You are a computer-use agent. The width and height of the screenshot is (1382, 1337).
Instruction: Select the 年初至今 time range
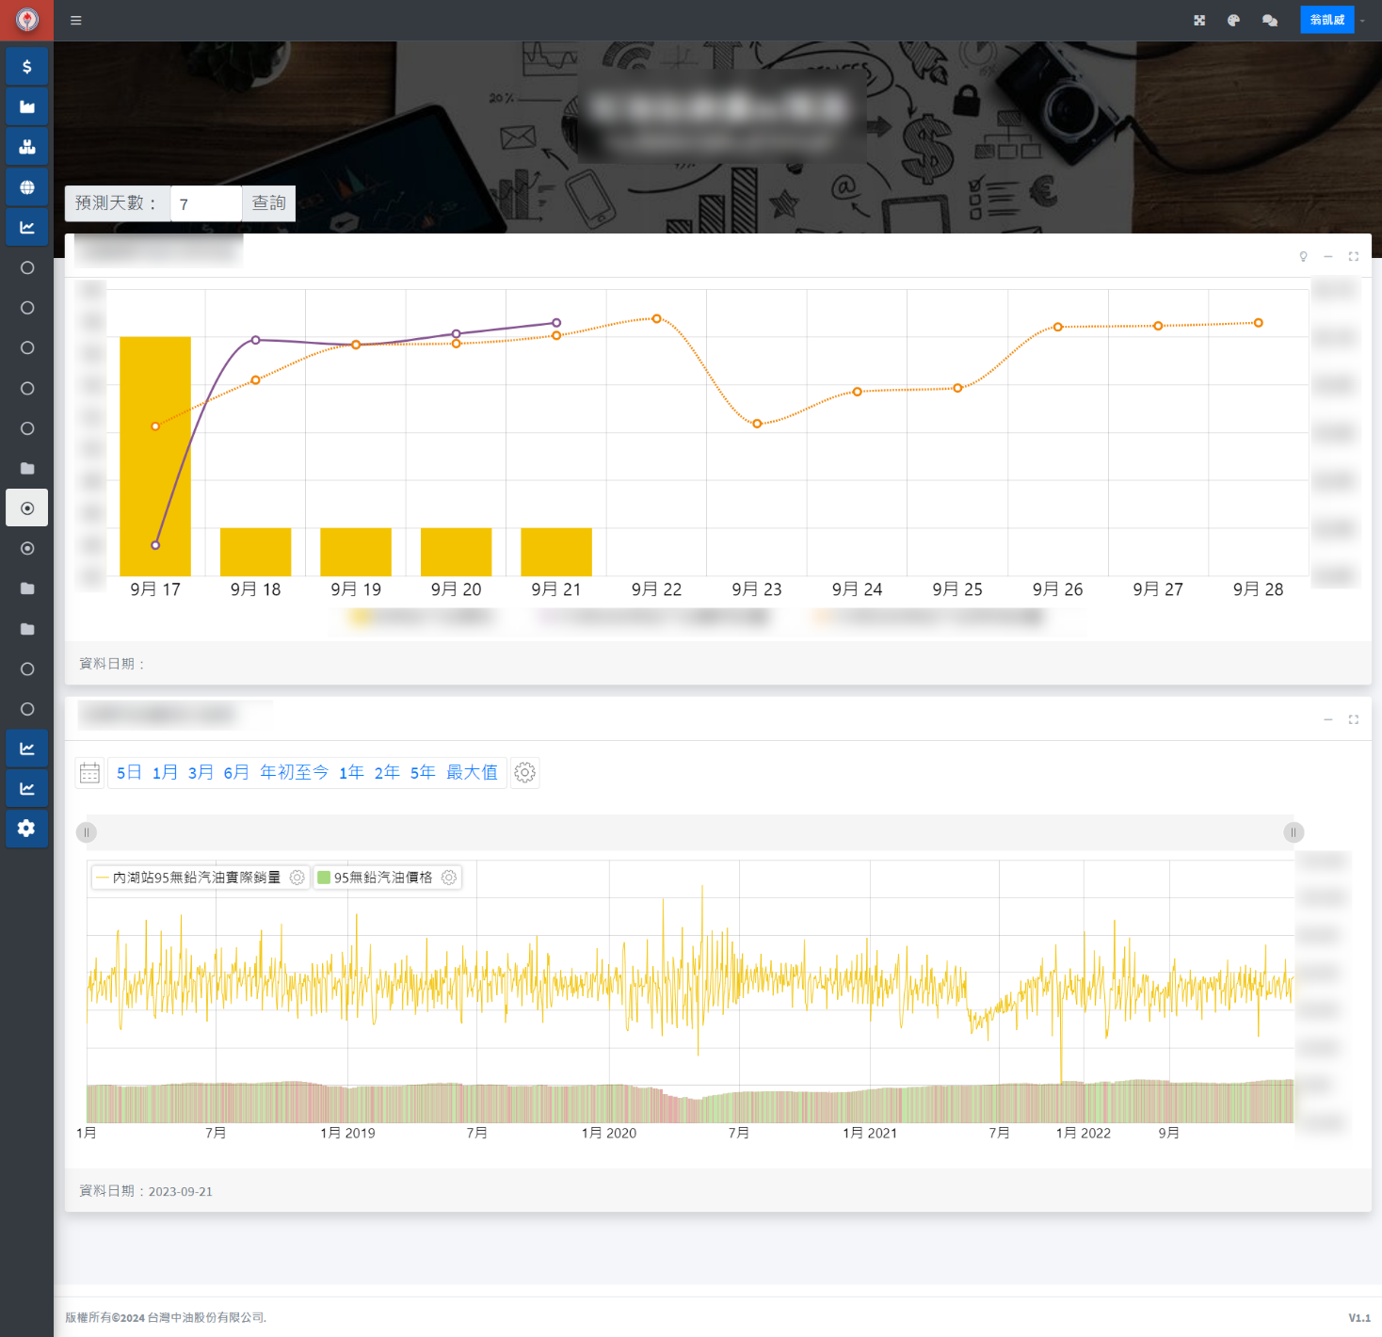[294, 773]
